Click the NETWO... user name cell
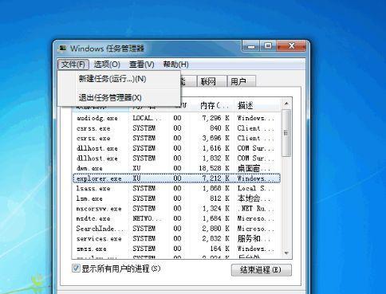The height and width of the screenshot is (294, 386). tap(147, 218)
